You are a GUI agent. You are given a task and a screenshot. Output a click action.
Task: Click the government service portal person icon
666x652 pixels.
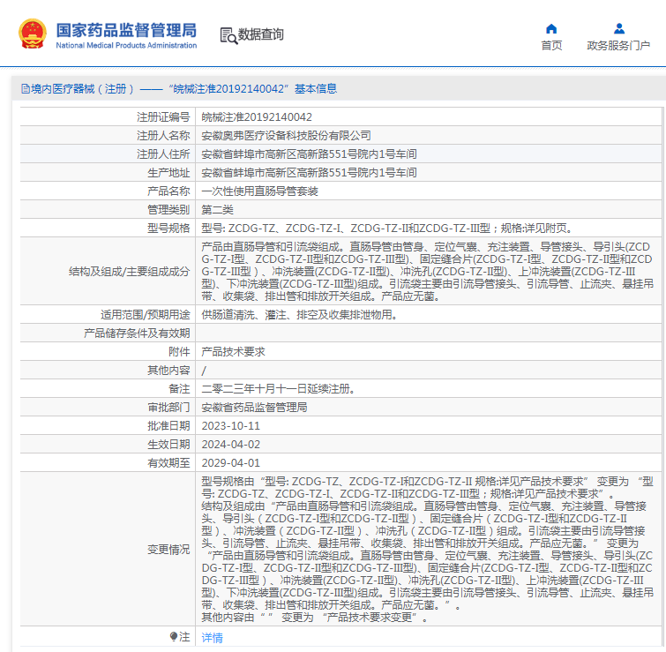619,28
